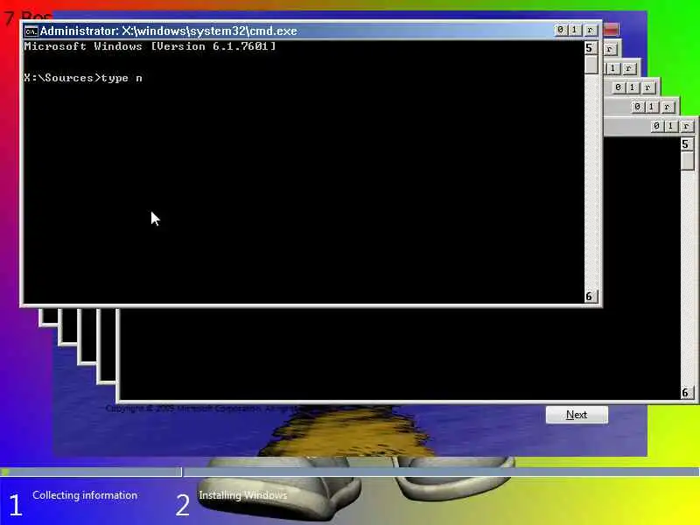
Task: Click the '1' maximize glyph of the front cmd window
Action: pyautogui.click(x=575, y=30)
